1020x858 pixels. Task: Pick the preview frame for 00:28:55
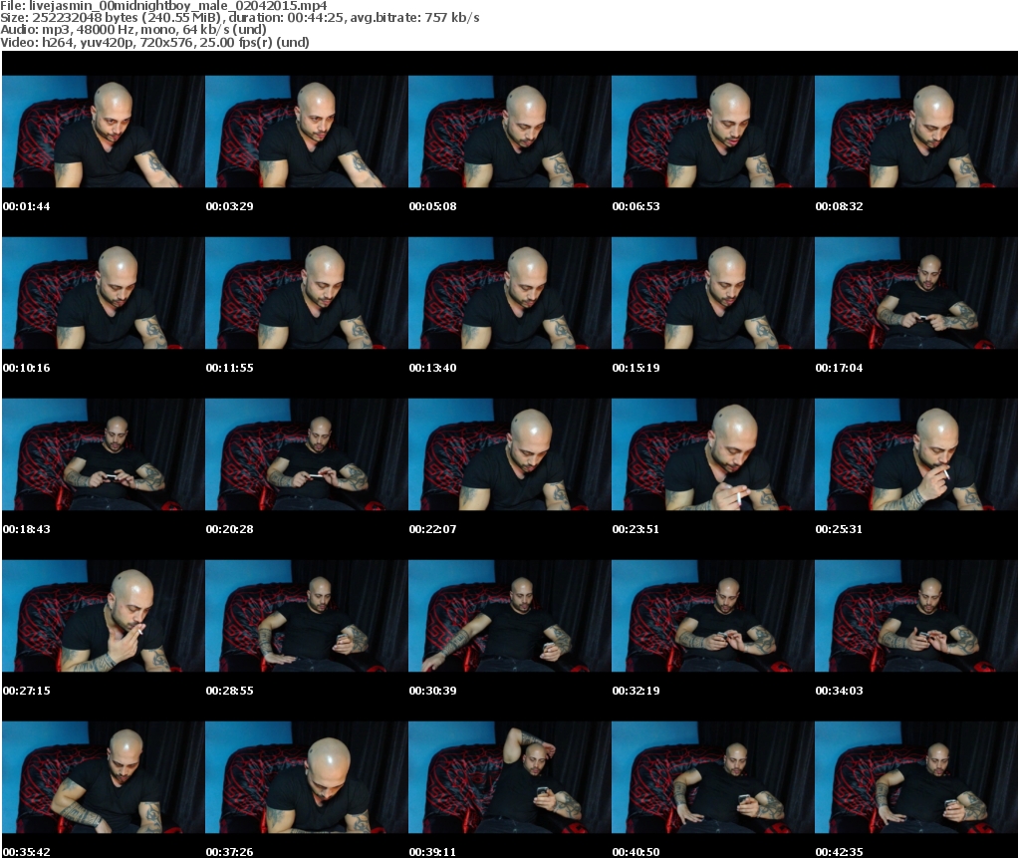click(307, 616)
